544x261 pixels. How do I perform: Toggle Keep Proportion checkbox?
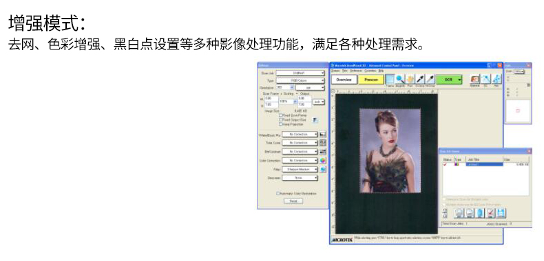[x=281, y=124]
